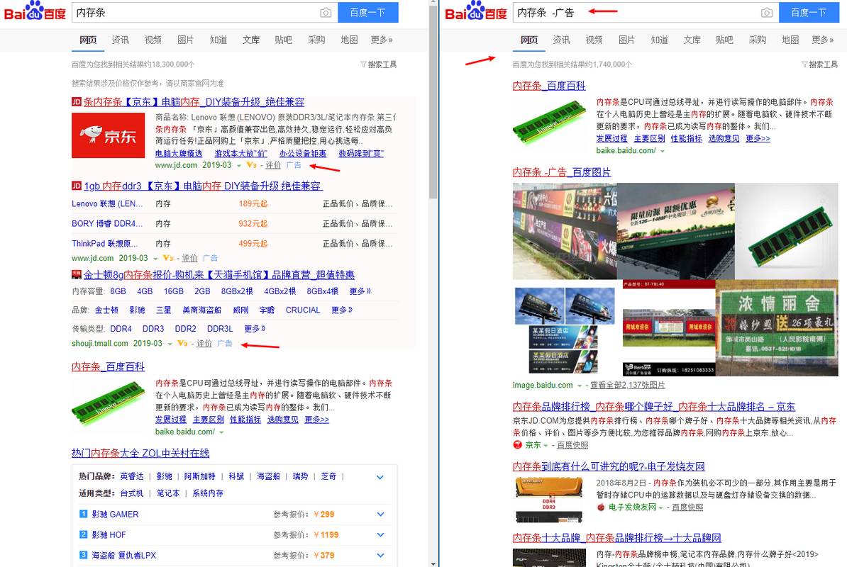This screenshot has width=847, height=567.
Task: Click the Baidu logo beside the "内存条 -广告" query
Action: tap(474, 12)
